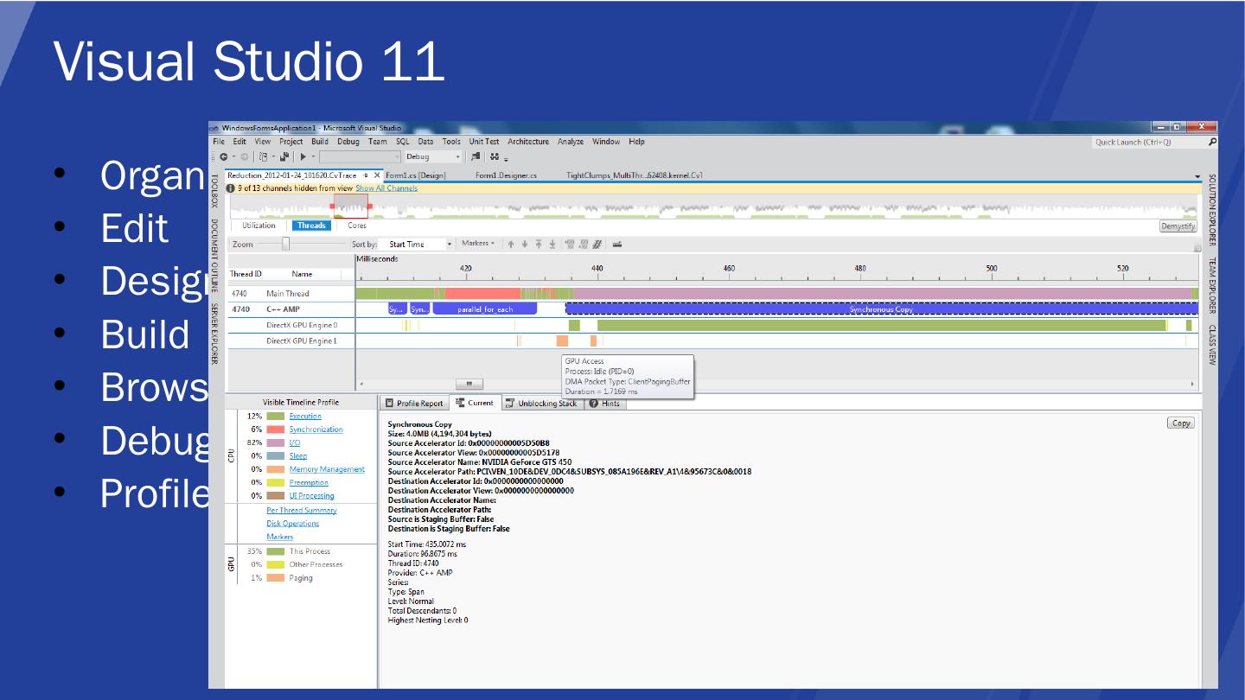
Task: Open the Sort by Start Time dropdown
Action: (449, 245)
